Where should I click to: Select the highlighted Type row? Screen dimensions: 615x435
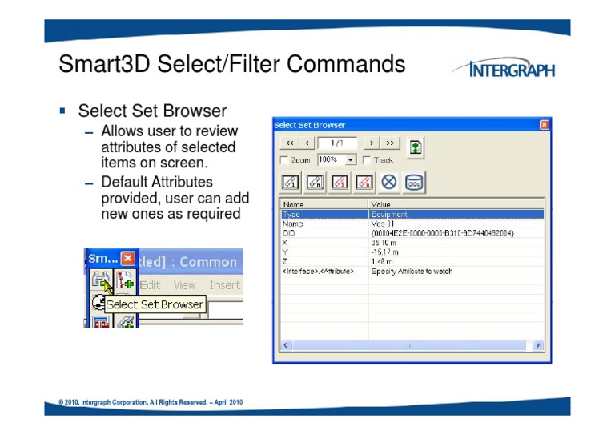[x=412, y=214]
